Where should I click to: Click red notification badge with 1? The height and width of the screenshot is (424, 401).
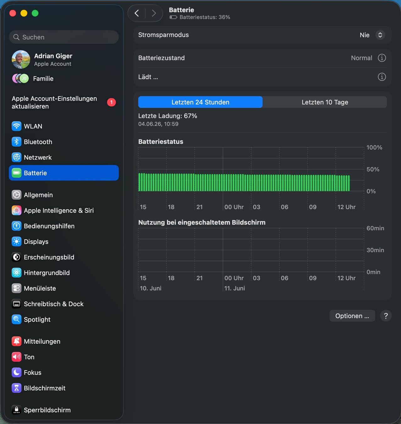coord(111,102)
